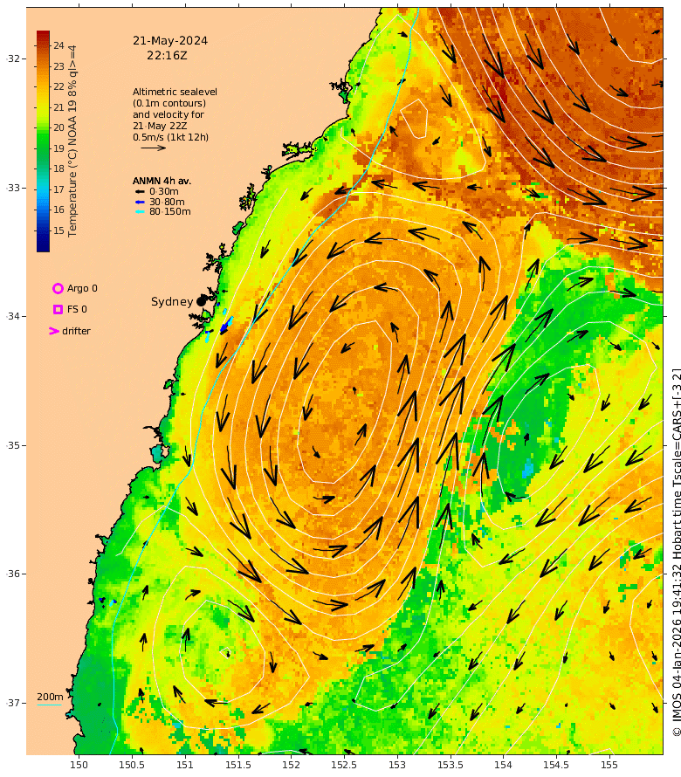Click the -35 latitude axis label
The width and height of the screenshot is (681, 777).
(14, 445)
